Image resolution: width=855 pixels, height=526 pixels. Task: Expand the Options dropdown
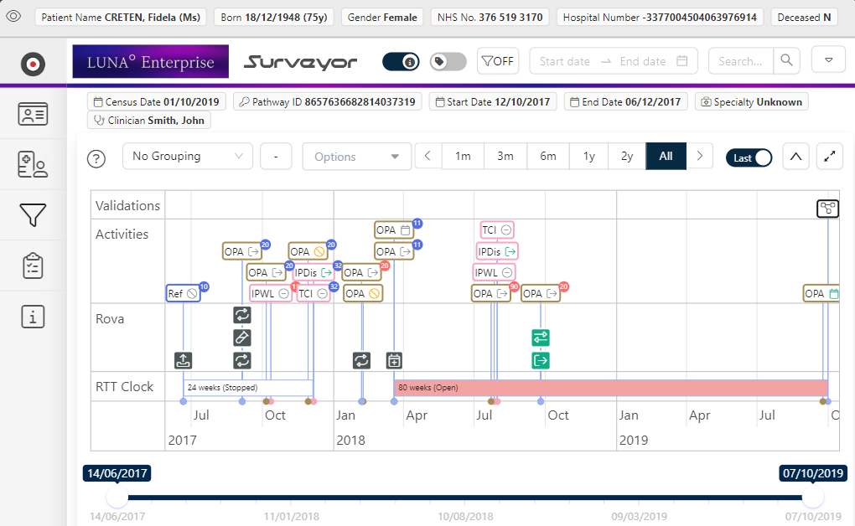[x=357, y=157]
